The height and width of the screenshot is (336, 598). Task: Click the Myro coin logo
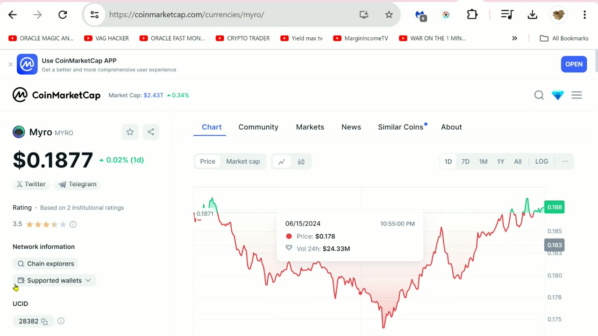point(19,132)
